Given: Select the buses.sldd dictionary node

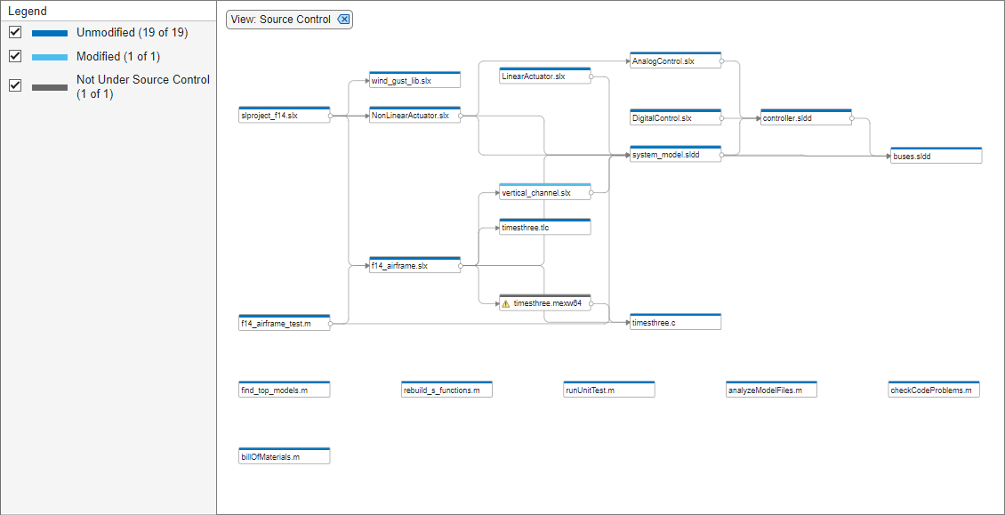Looking at the screenshot, I should click(936, 157).
